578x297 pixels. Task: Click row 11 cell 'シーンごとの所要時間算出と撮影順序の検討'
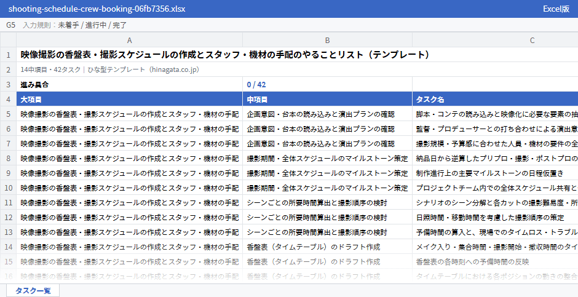[x=327, y=203]
